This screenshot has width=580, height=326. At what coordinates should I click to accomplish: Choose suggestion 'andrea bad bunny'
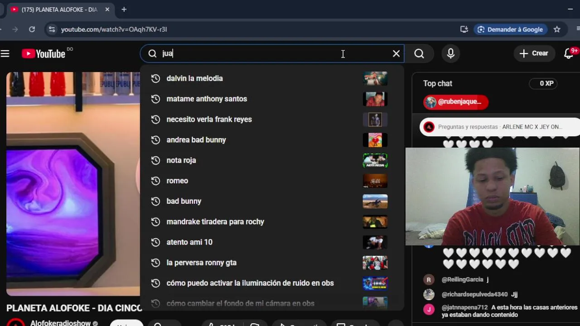tap(272, 140)
